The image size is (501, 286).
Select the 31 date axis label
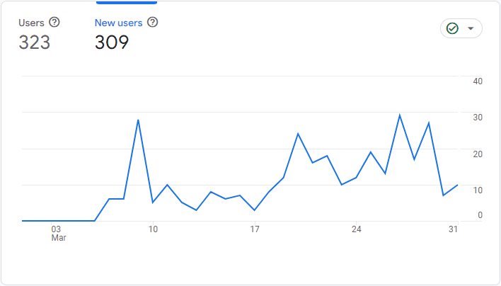[453, 229]
